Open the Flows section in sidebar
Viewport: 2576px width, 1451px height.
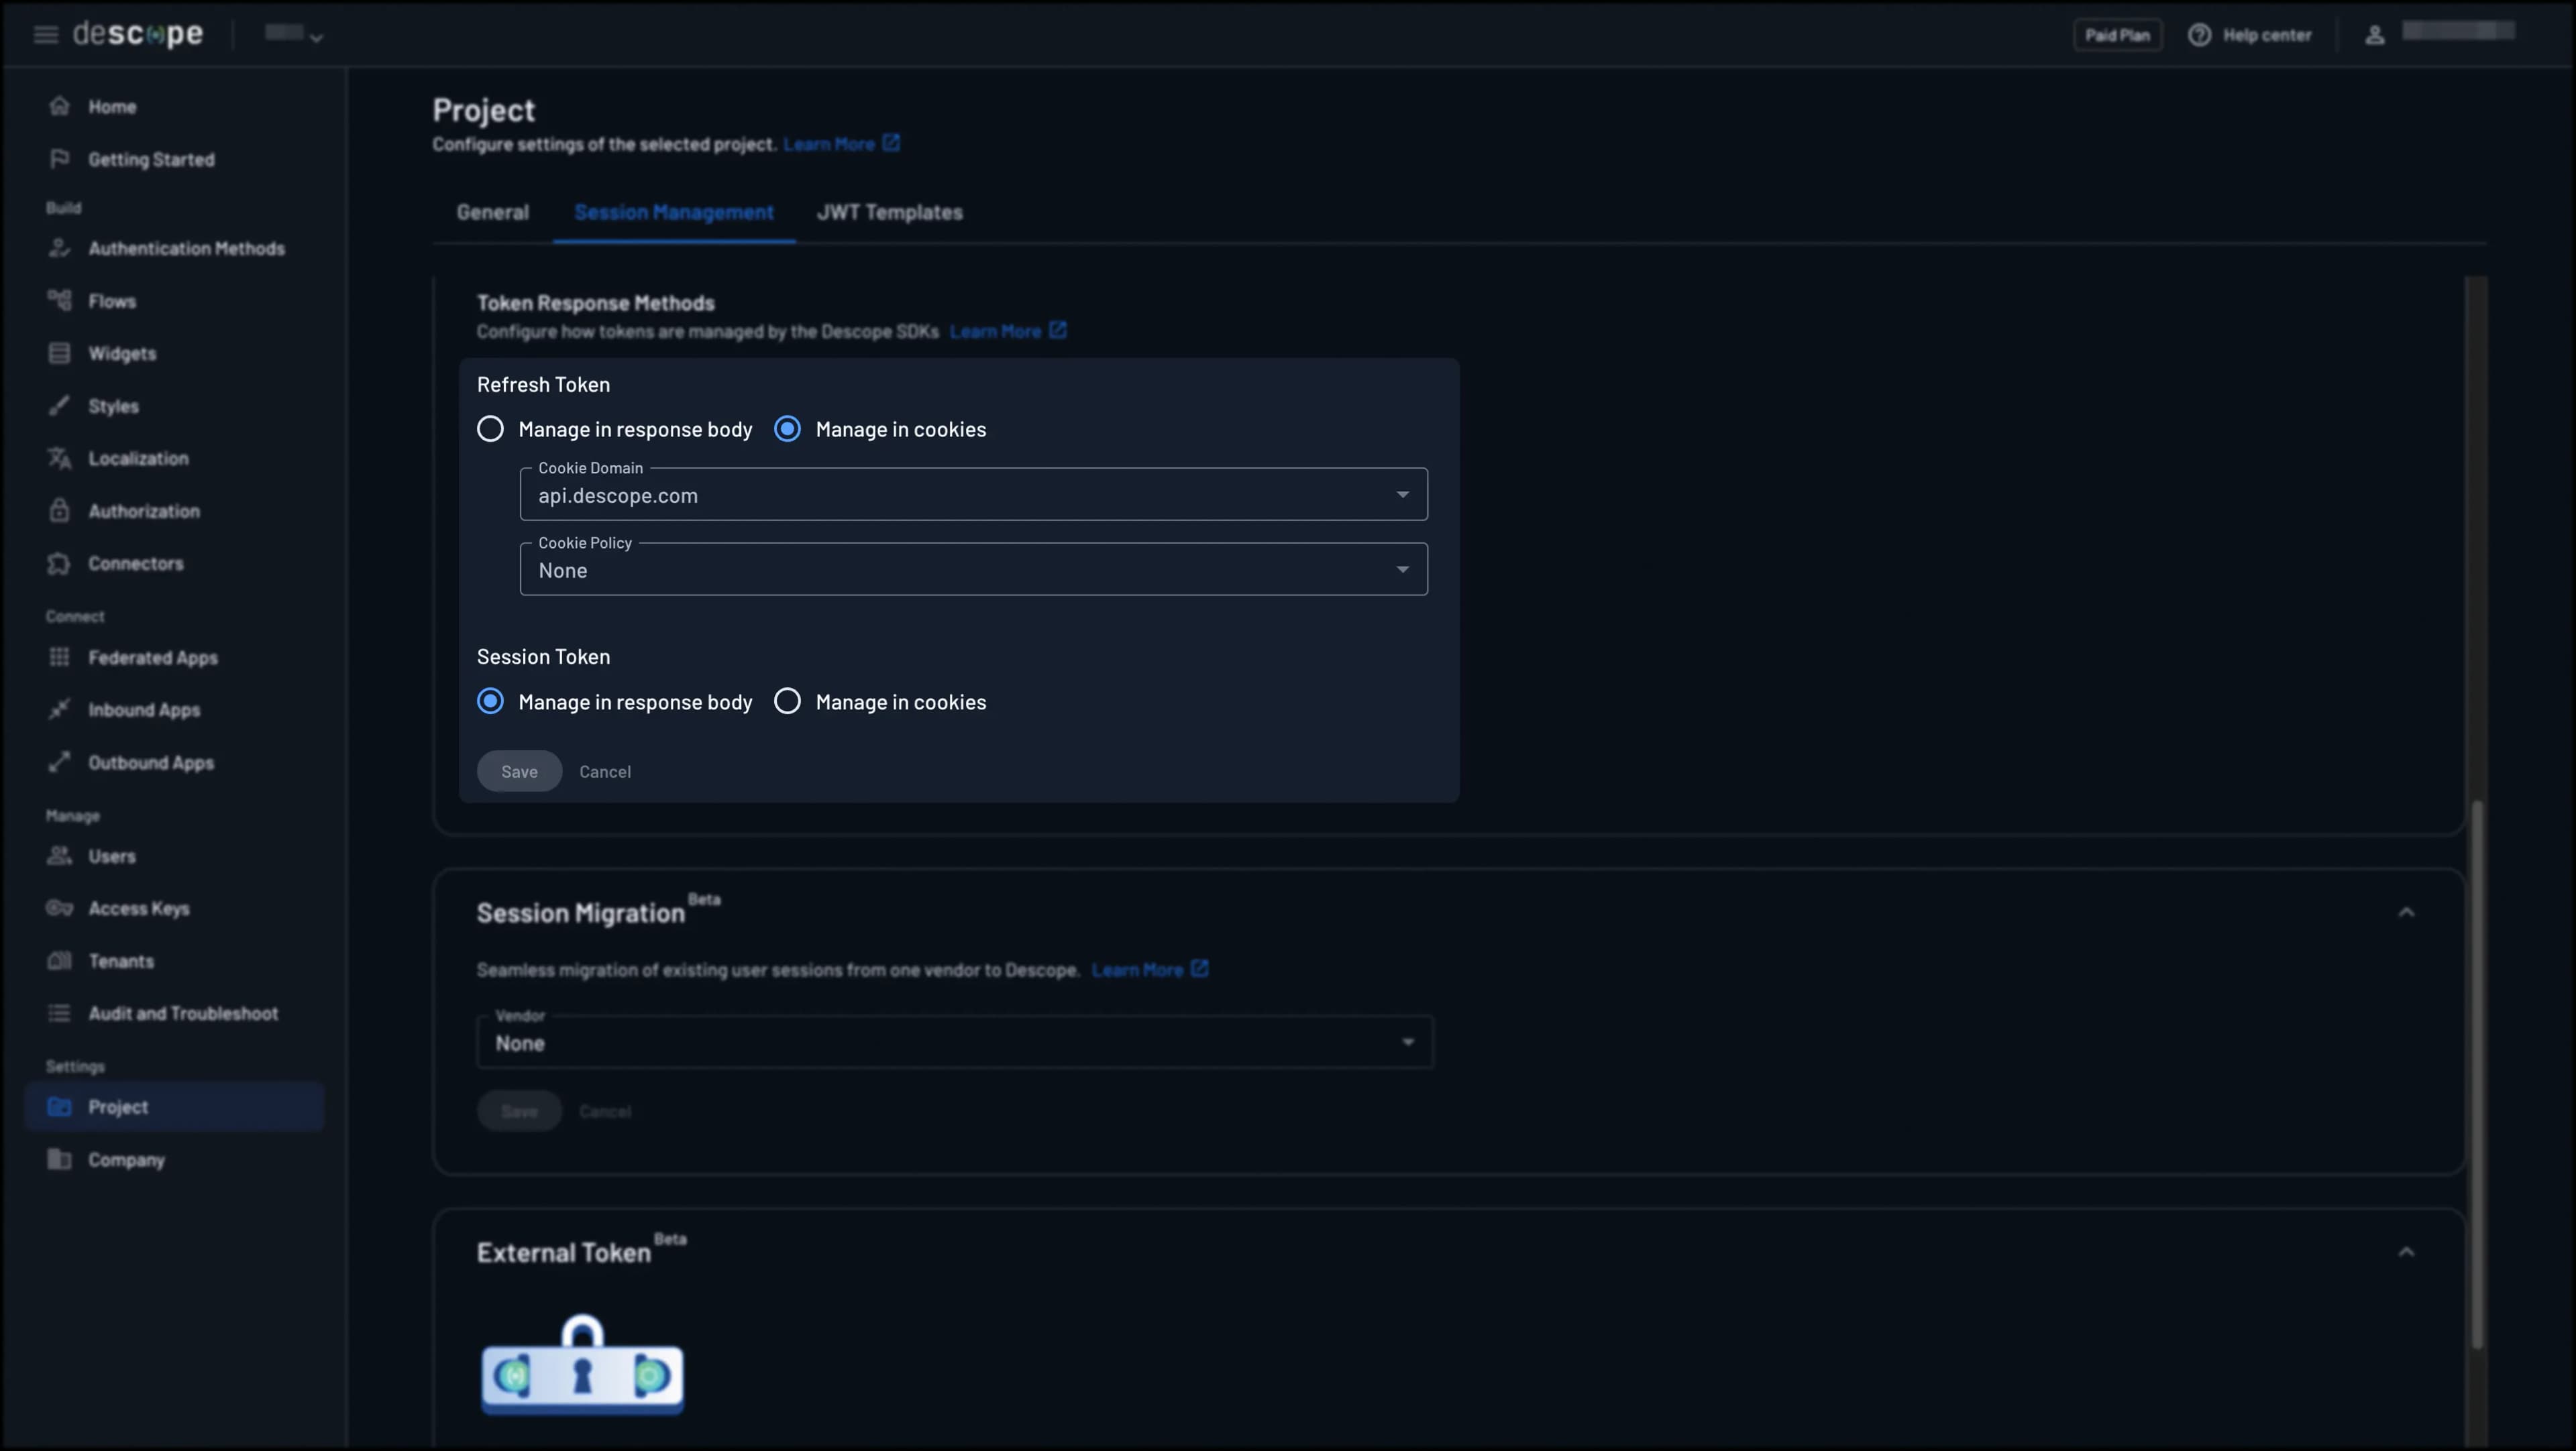pos(112,300)
